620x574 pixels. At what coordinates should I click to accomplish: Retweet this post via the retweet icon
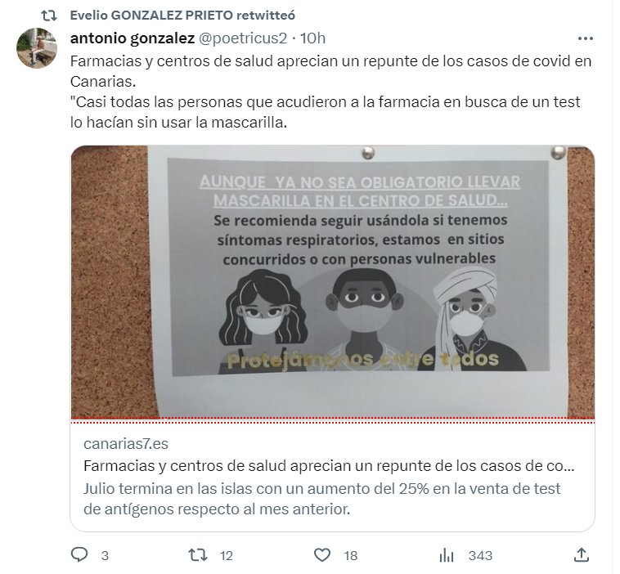click(198, 555)
